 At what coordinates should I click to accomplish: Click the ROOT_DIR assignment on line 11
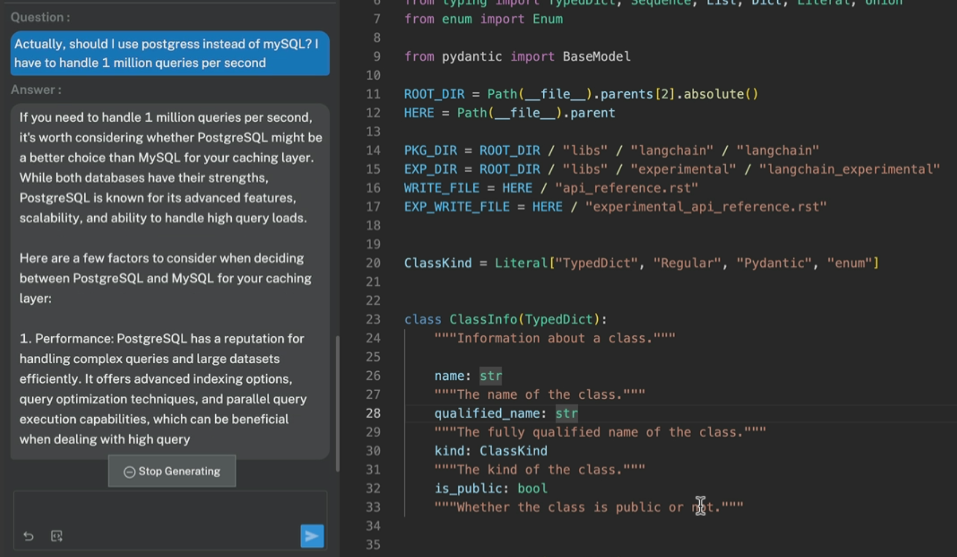(x=581, y=94)
